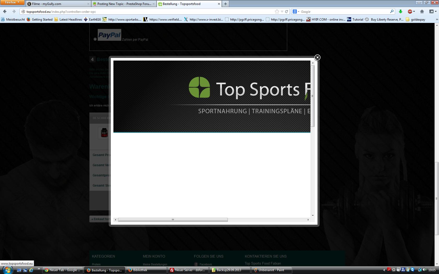Open the goldexpay bookmarks folder
This screenshot has height=274, width=439.
[x=415, y=19]
